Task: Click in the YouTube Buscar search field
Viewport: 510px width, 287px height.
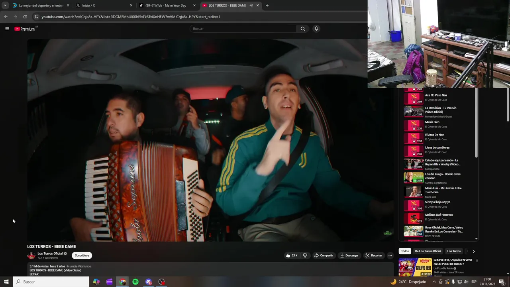Action: [243, 29]
